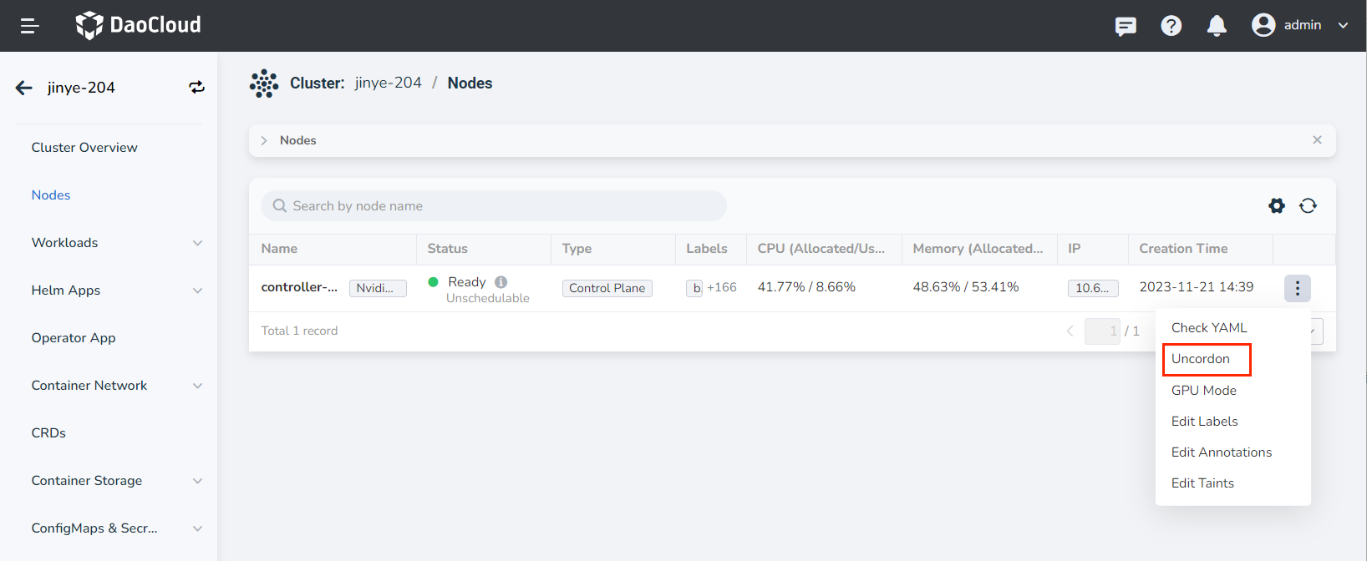The width and height of the screenshot is (1367, 561).
Task: Refresh the nodes list
Action: coord(1308,205)
